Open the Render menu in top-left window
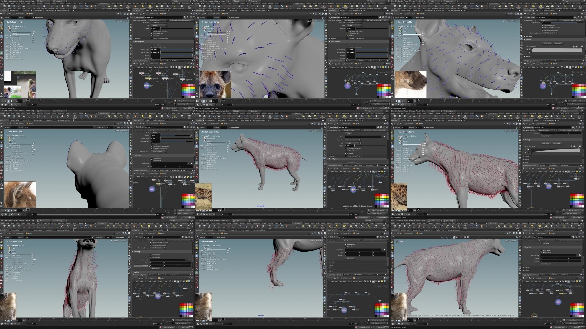Image resolution: width=586 pixels, height=329 pixels. pos(10,1)
